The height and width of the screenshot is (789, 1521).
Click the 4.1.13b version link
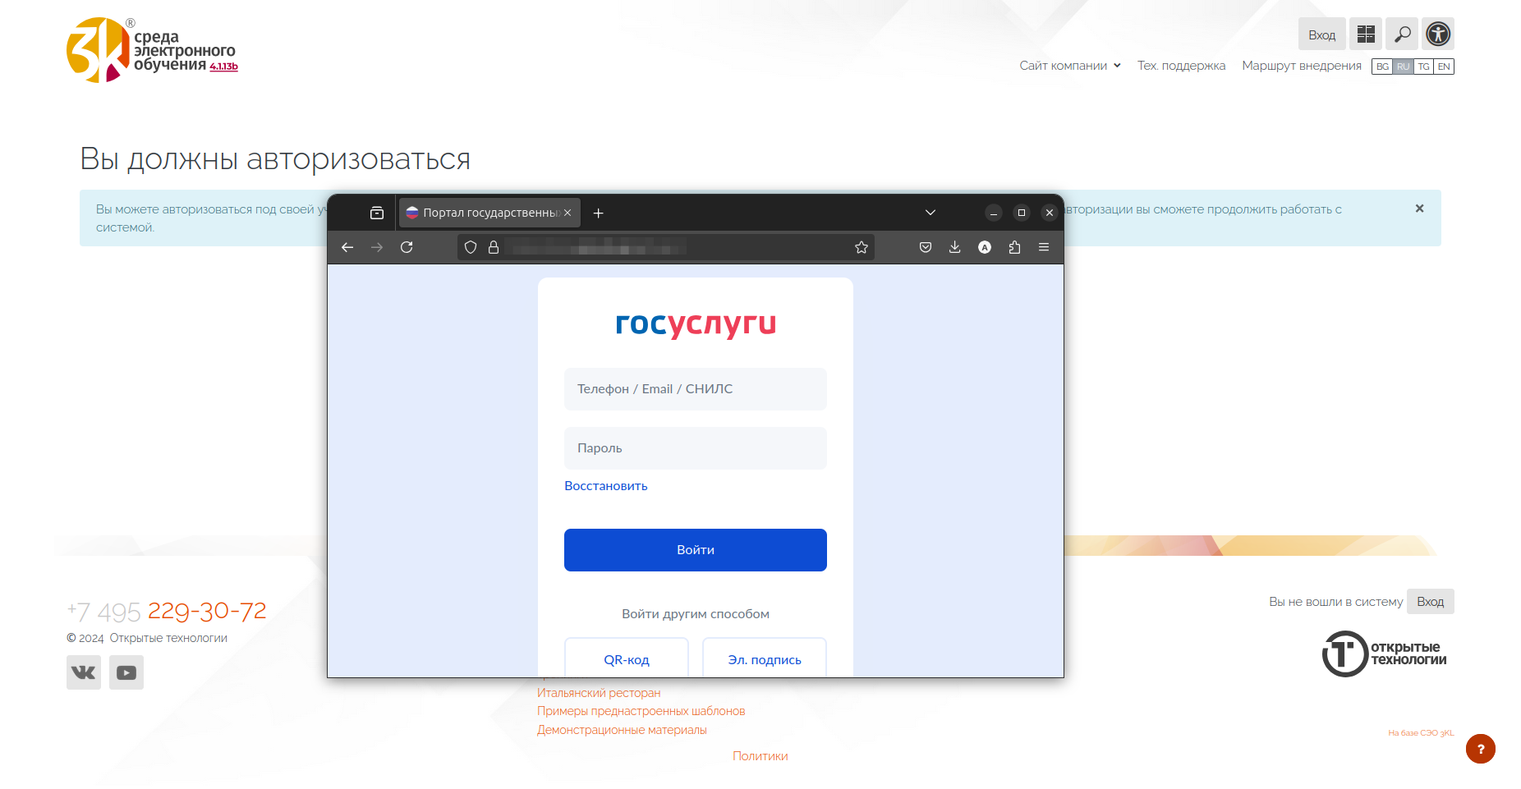point(223,67)
